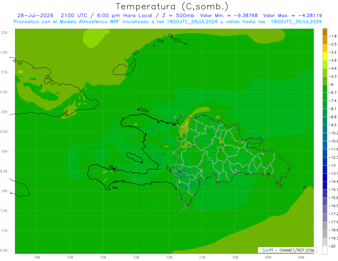Screen dimensions: 338x261
Task: Click the lime swatch between -3.9 and -4.6
Action: [325, 64]
